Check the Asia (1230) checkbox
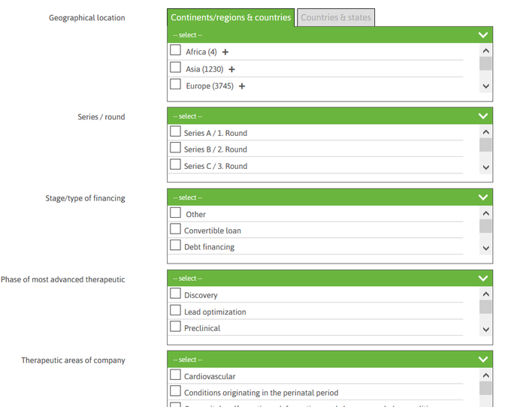 (x=175, y=67)
